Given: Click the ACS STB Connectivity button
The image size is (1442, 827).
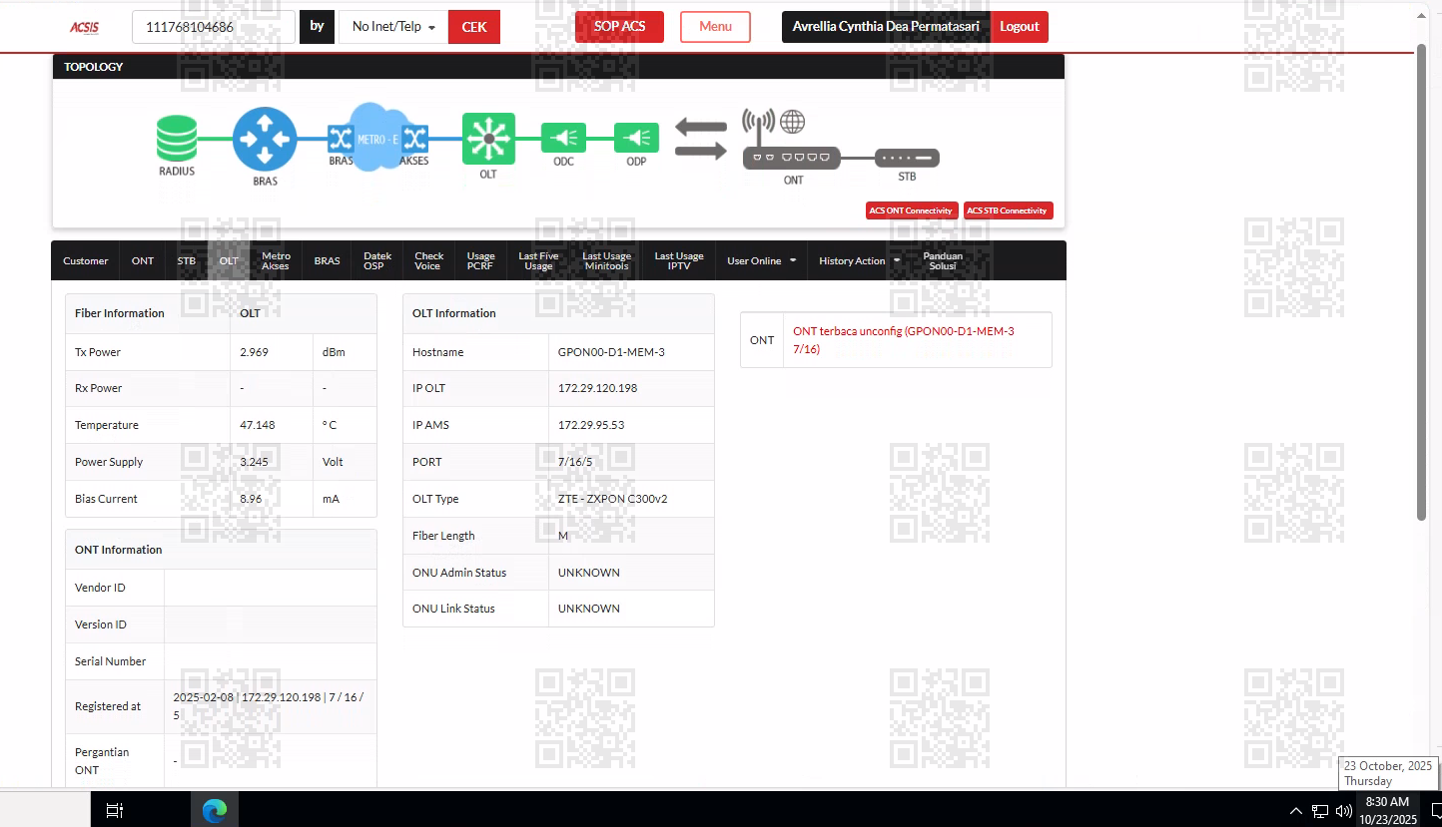Looking at the screenshot, I should tap(1009, 210).
